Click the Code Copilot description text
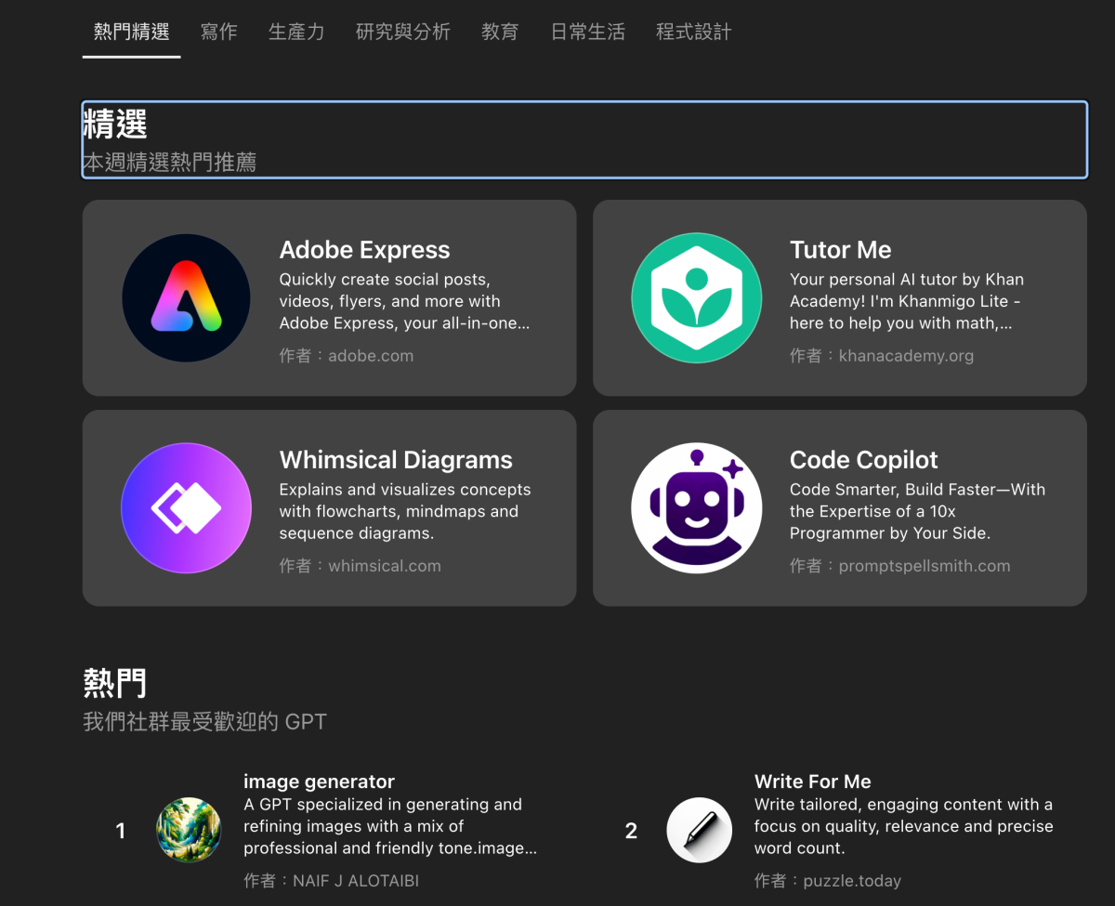This screenshot has width=1115, height=906. (917, 511)
